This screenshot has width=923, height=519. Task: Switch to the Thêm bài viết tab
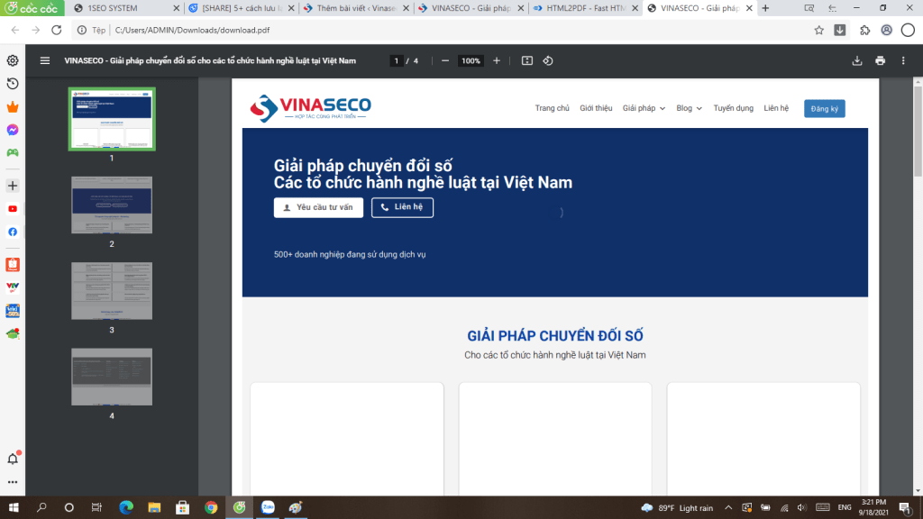[354, 8]
